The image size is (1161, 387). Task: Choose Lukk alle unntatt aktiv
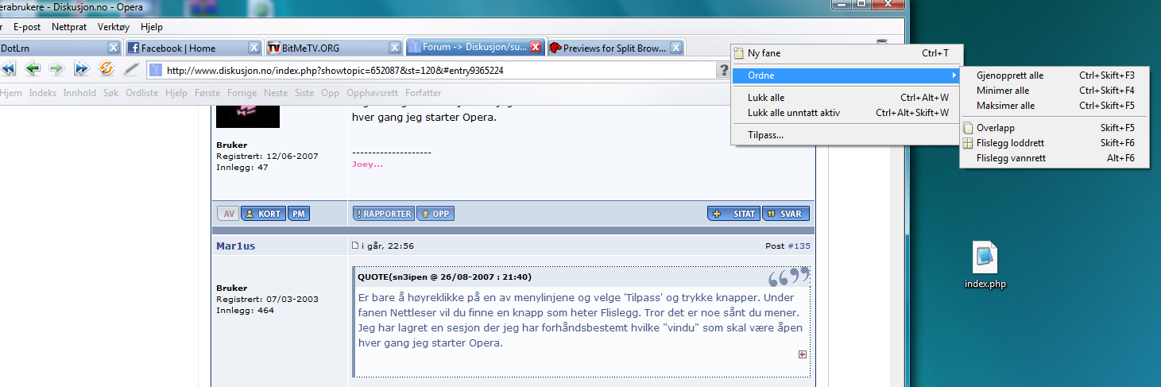point(846,113)
